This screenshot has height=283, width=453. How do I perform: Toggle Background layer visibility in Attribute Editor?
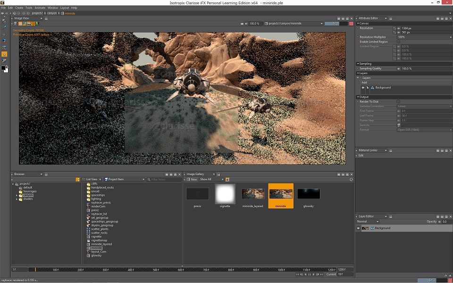coord(363,88)
